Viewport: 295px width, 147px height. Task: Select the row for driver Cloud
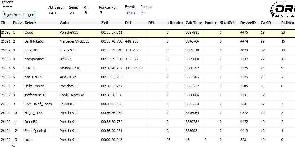tap(29, 32)
